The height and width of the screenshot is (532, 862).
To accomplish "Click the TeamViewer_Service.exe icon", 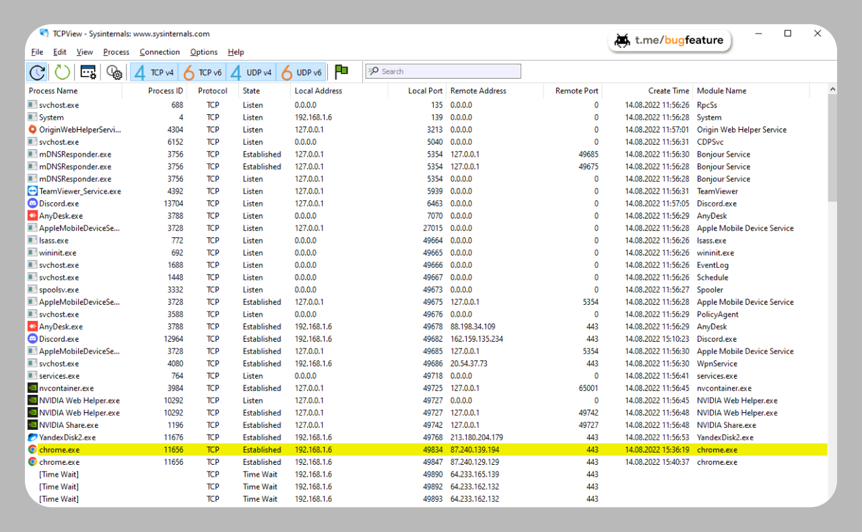I will (32, 191).
